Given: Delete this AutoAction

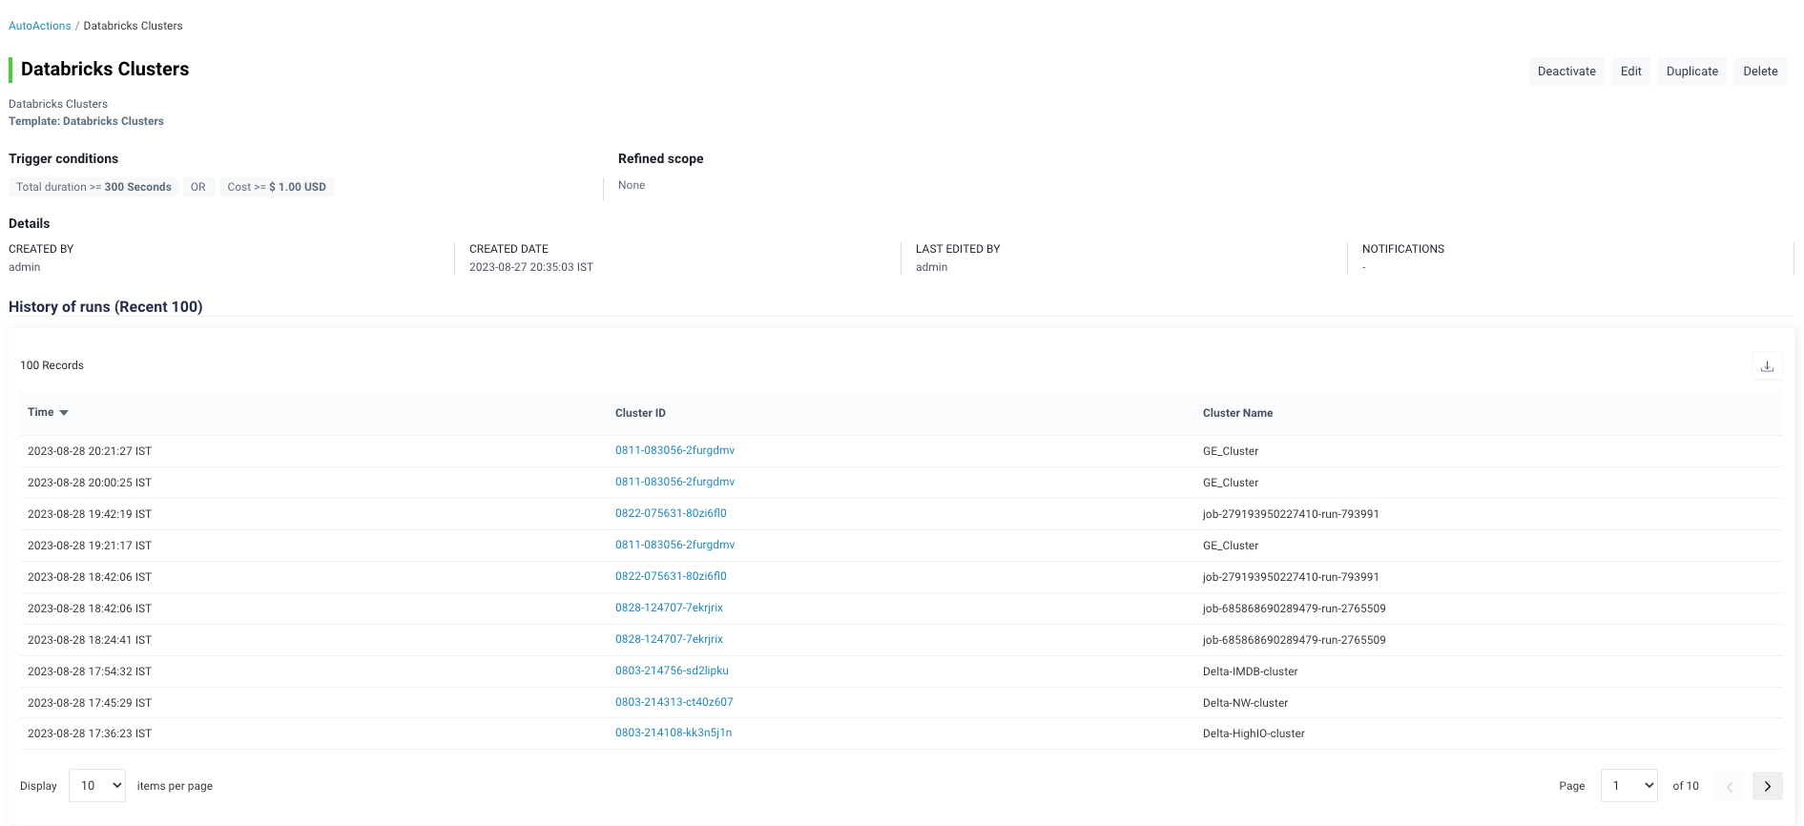Looking at the screenshot, I should (1760, 72).
